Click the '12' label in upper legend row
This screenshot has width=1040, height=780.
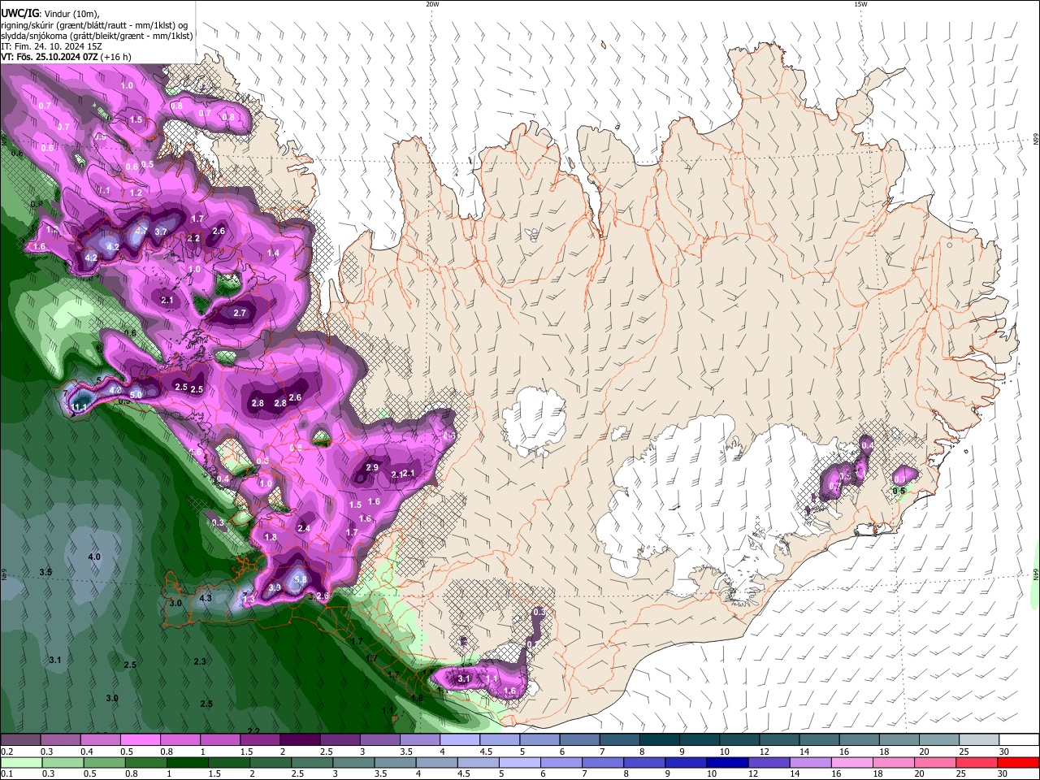[763, 752]
